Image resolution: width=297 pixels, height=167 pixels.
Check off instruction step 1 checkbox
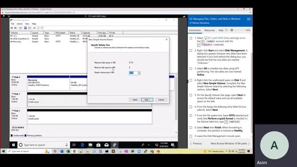click(191, 38)
